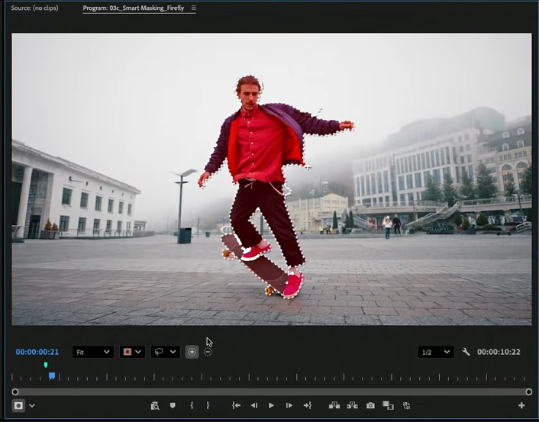
Task: Click the Add Marker icon
Action: tap(173, 406)
